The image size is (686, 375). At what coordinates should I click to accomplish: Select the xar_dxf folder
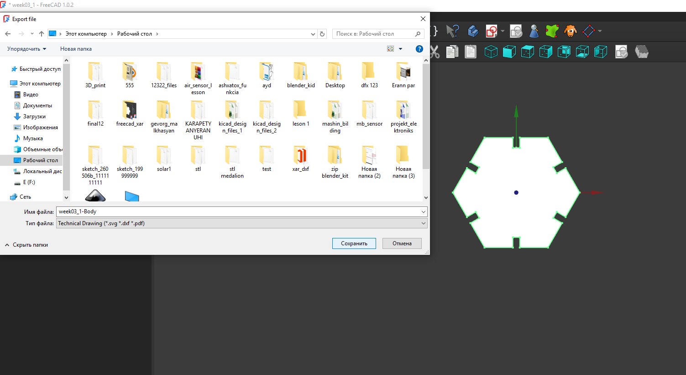[301, 159]
